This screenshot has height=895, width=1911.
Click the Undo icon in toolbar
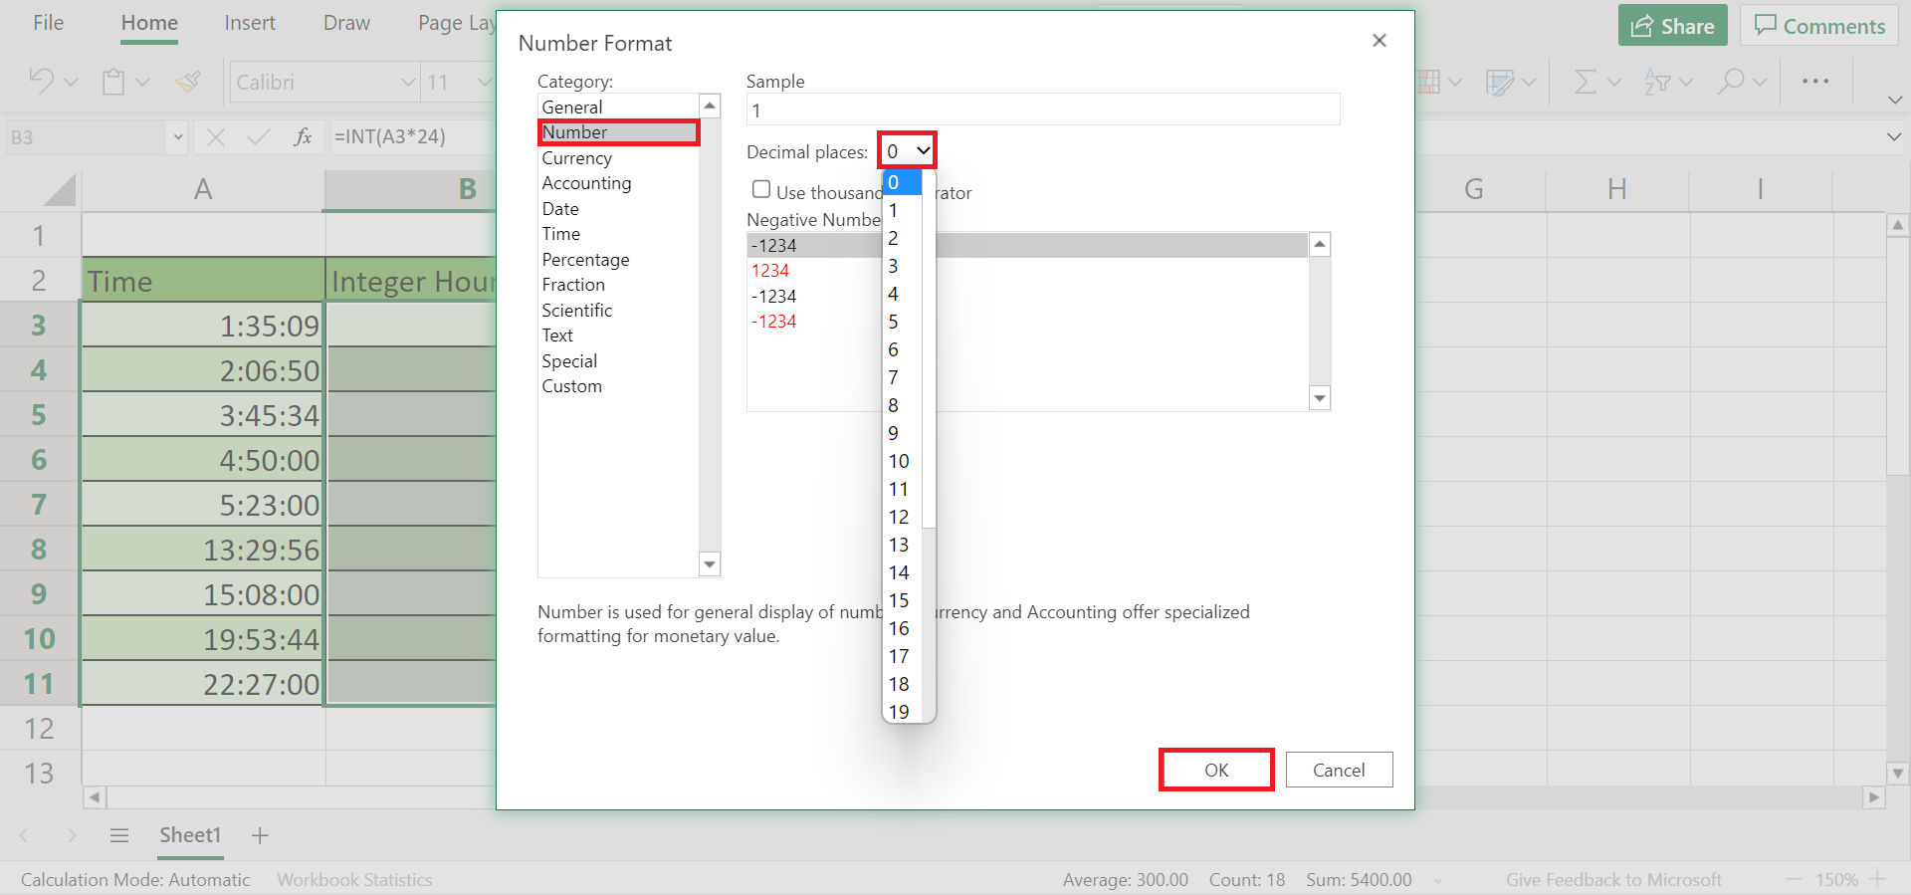[x=41, y=82]
